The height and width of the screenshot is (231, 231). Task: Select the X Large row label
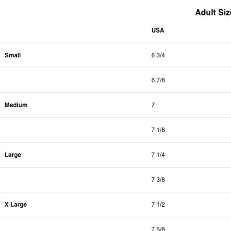(16, 204)
